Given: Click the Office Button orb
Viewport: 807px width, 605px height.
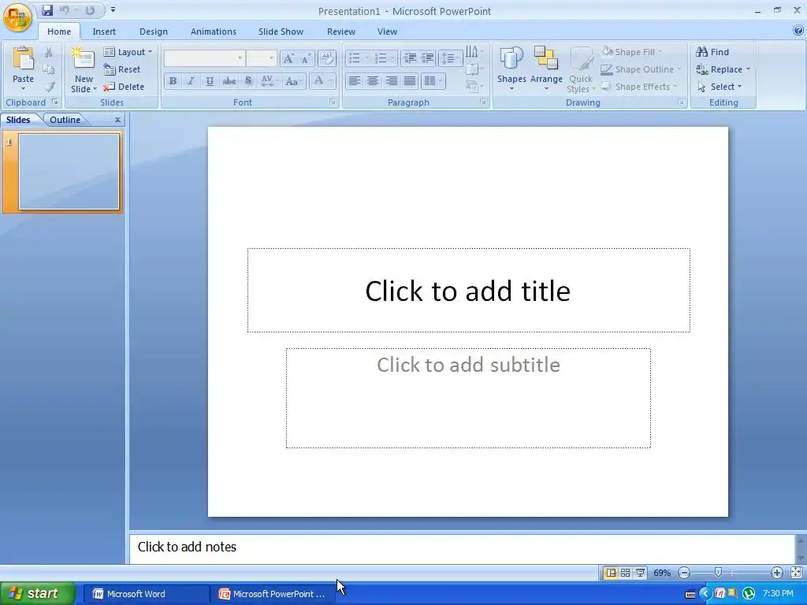Looking at the screenshot, I should (17, 17).
